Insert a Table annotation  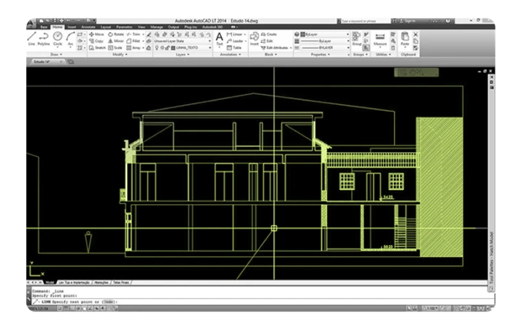[234, 48]
